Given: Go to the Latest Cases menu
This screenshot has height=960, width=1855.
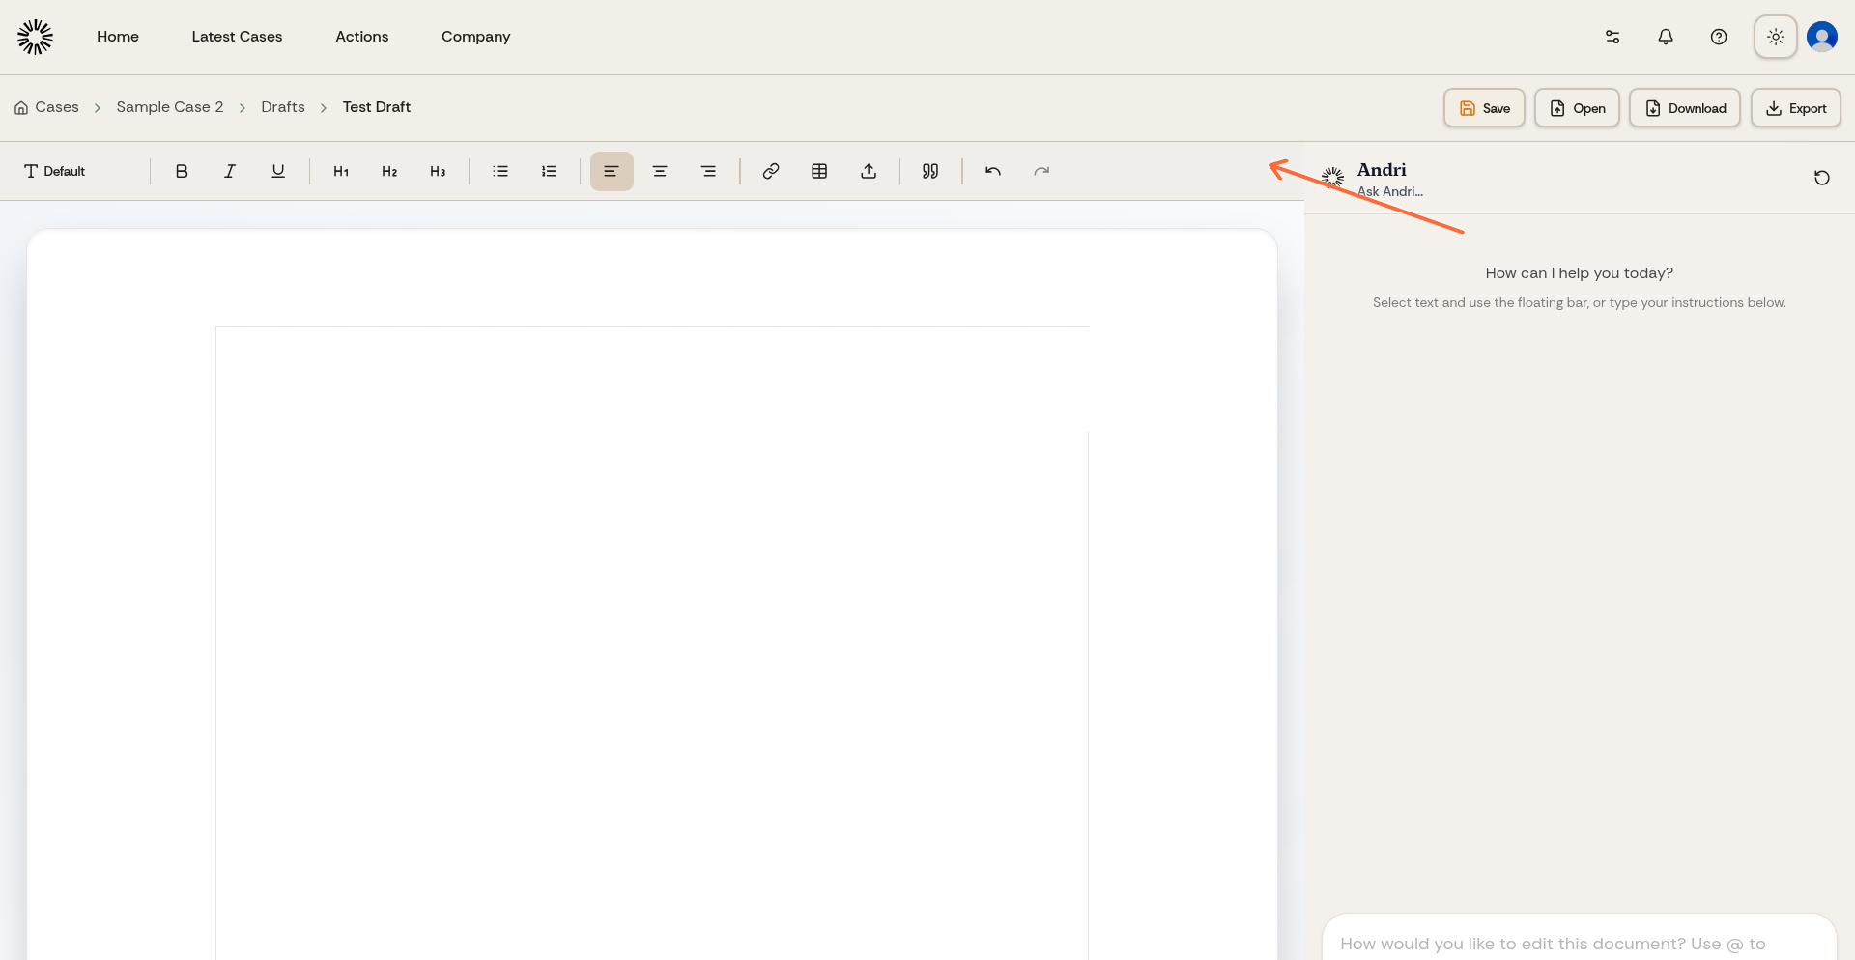Looking at the screenshot, I should tap(237, 37).
